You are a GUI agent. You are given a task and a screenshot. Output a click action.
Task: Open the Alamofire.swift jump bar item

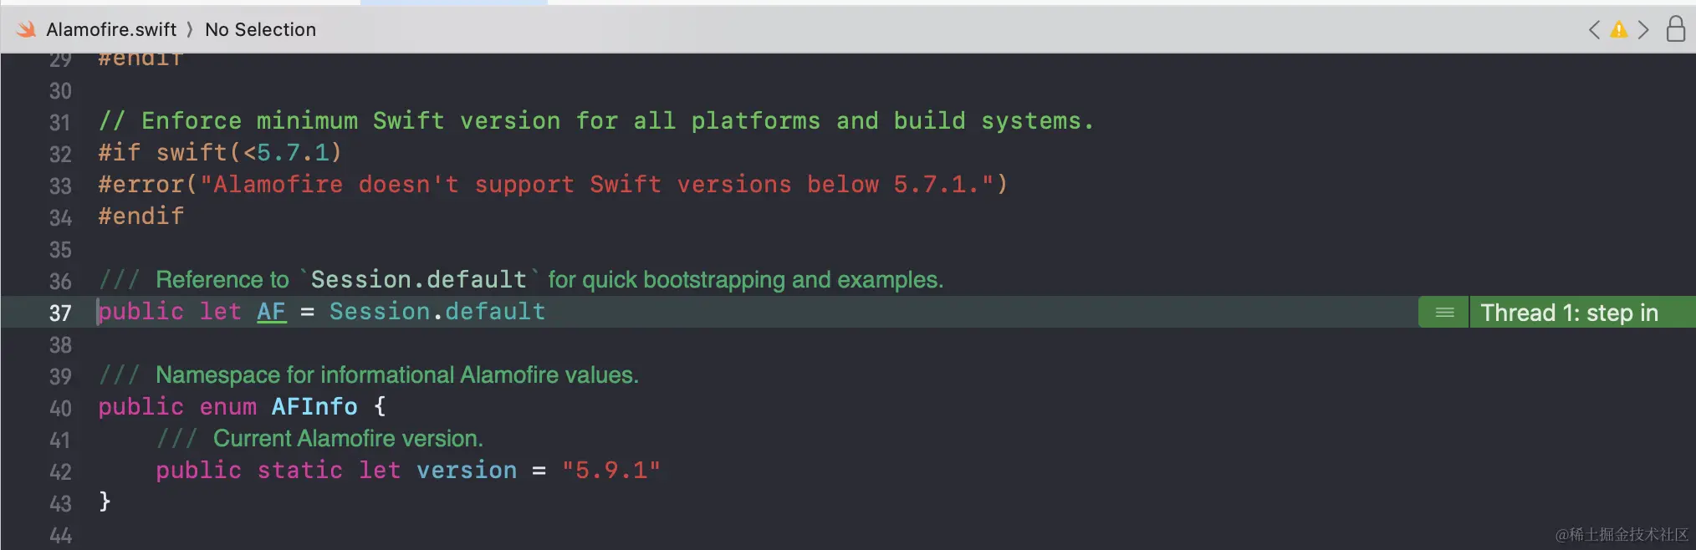point(111,29)
